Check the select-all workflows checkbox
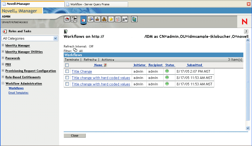Viewport: 252px width, 146px height. coord(67,65)
